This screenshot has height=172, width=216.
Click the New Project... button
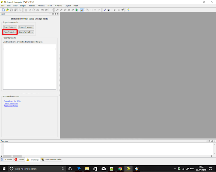point(10,32)
